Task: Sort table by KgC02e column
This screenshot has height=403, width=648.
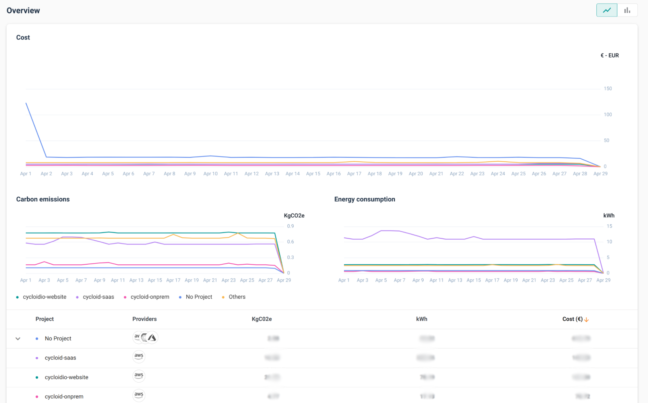Action: click(262, 319)
